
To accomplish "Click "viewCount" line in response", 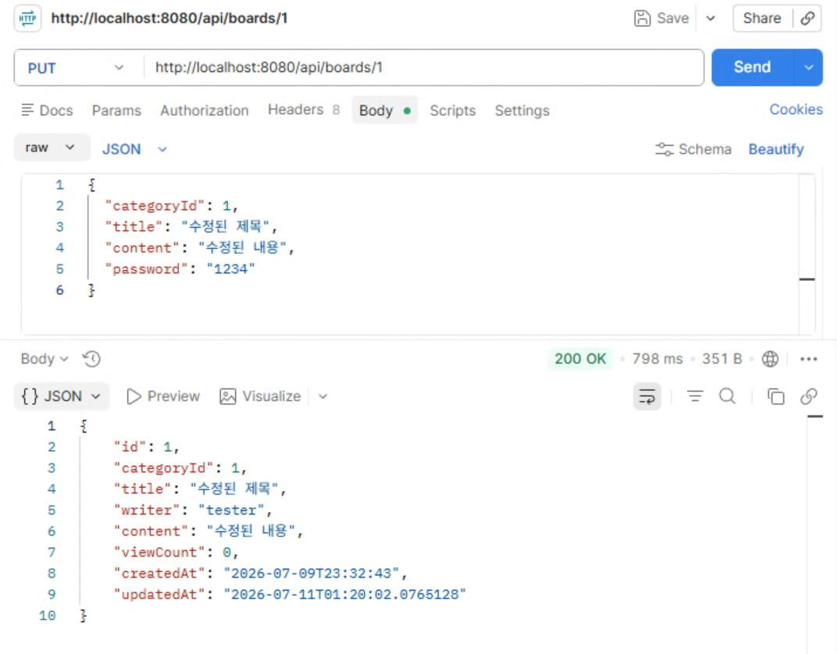I will click(176, 552).
